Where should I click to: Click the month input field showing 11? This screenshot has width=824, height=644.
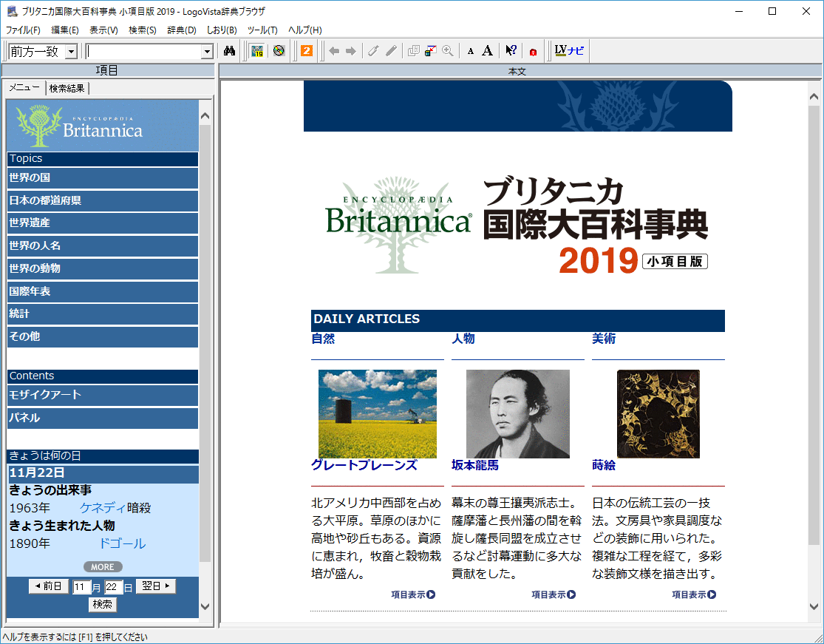[x=81, y=586]
